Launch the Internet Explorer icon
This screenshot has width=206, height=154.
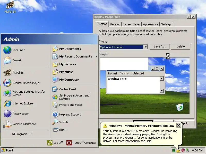coord(7,103)
